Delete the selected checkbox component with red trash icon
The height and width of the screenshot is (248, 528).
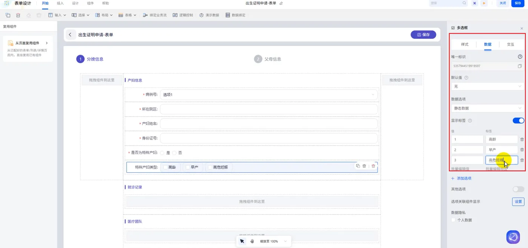[373, 166]
